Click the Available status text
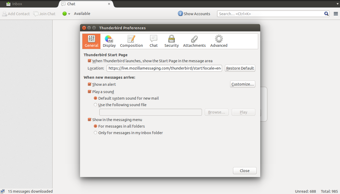Screen dimensions: 340x194 coord(82,14)
